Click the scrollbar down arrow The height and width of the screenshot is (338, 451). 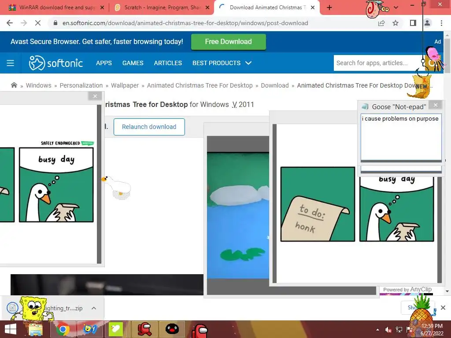[447, 291]
